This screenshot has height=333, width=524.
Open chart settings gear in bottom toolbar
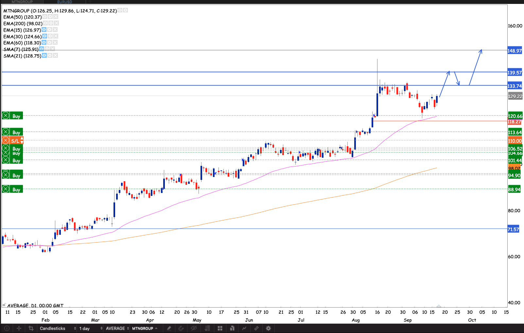(x=269, y=328)
